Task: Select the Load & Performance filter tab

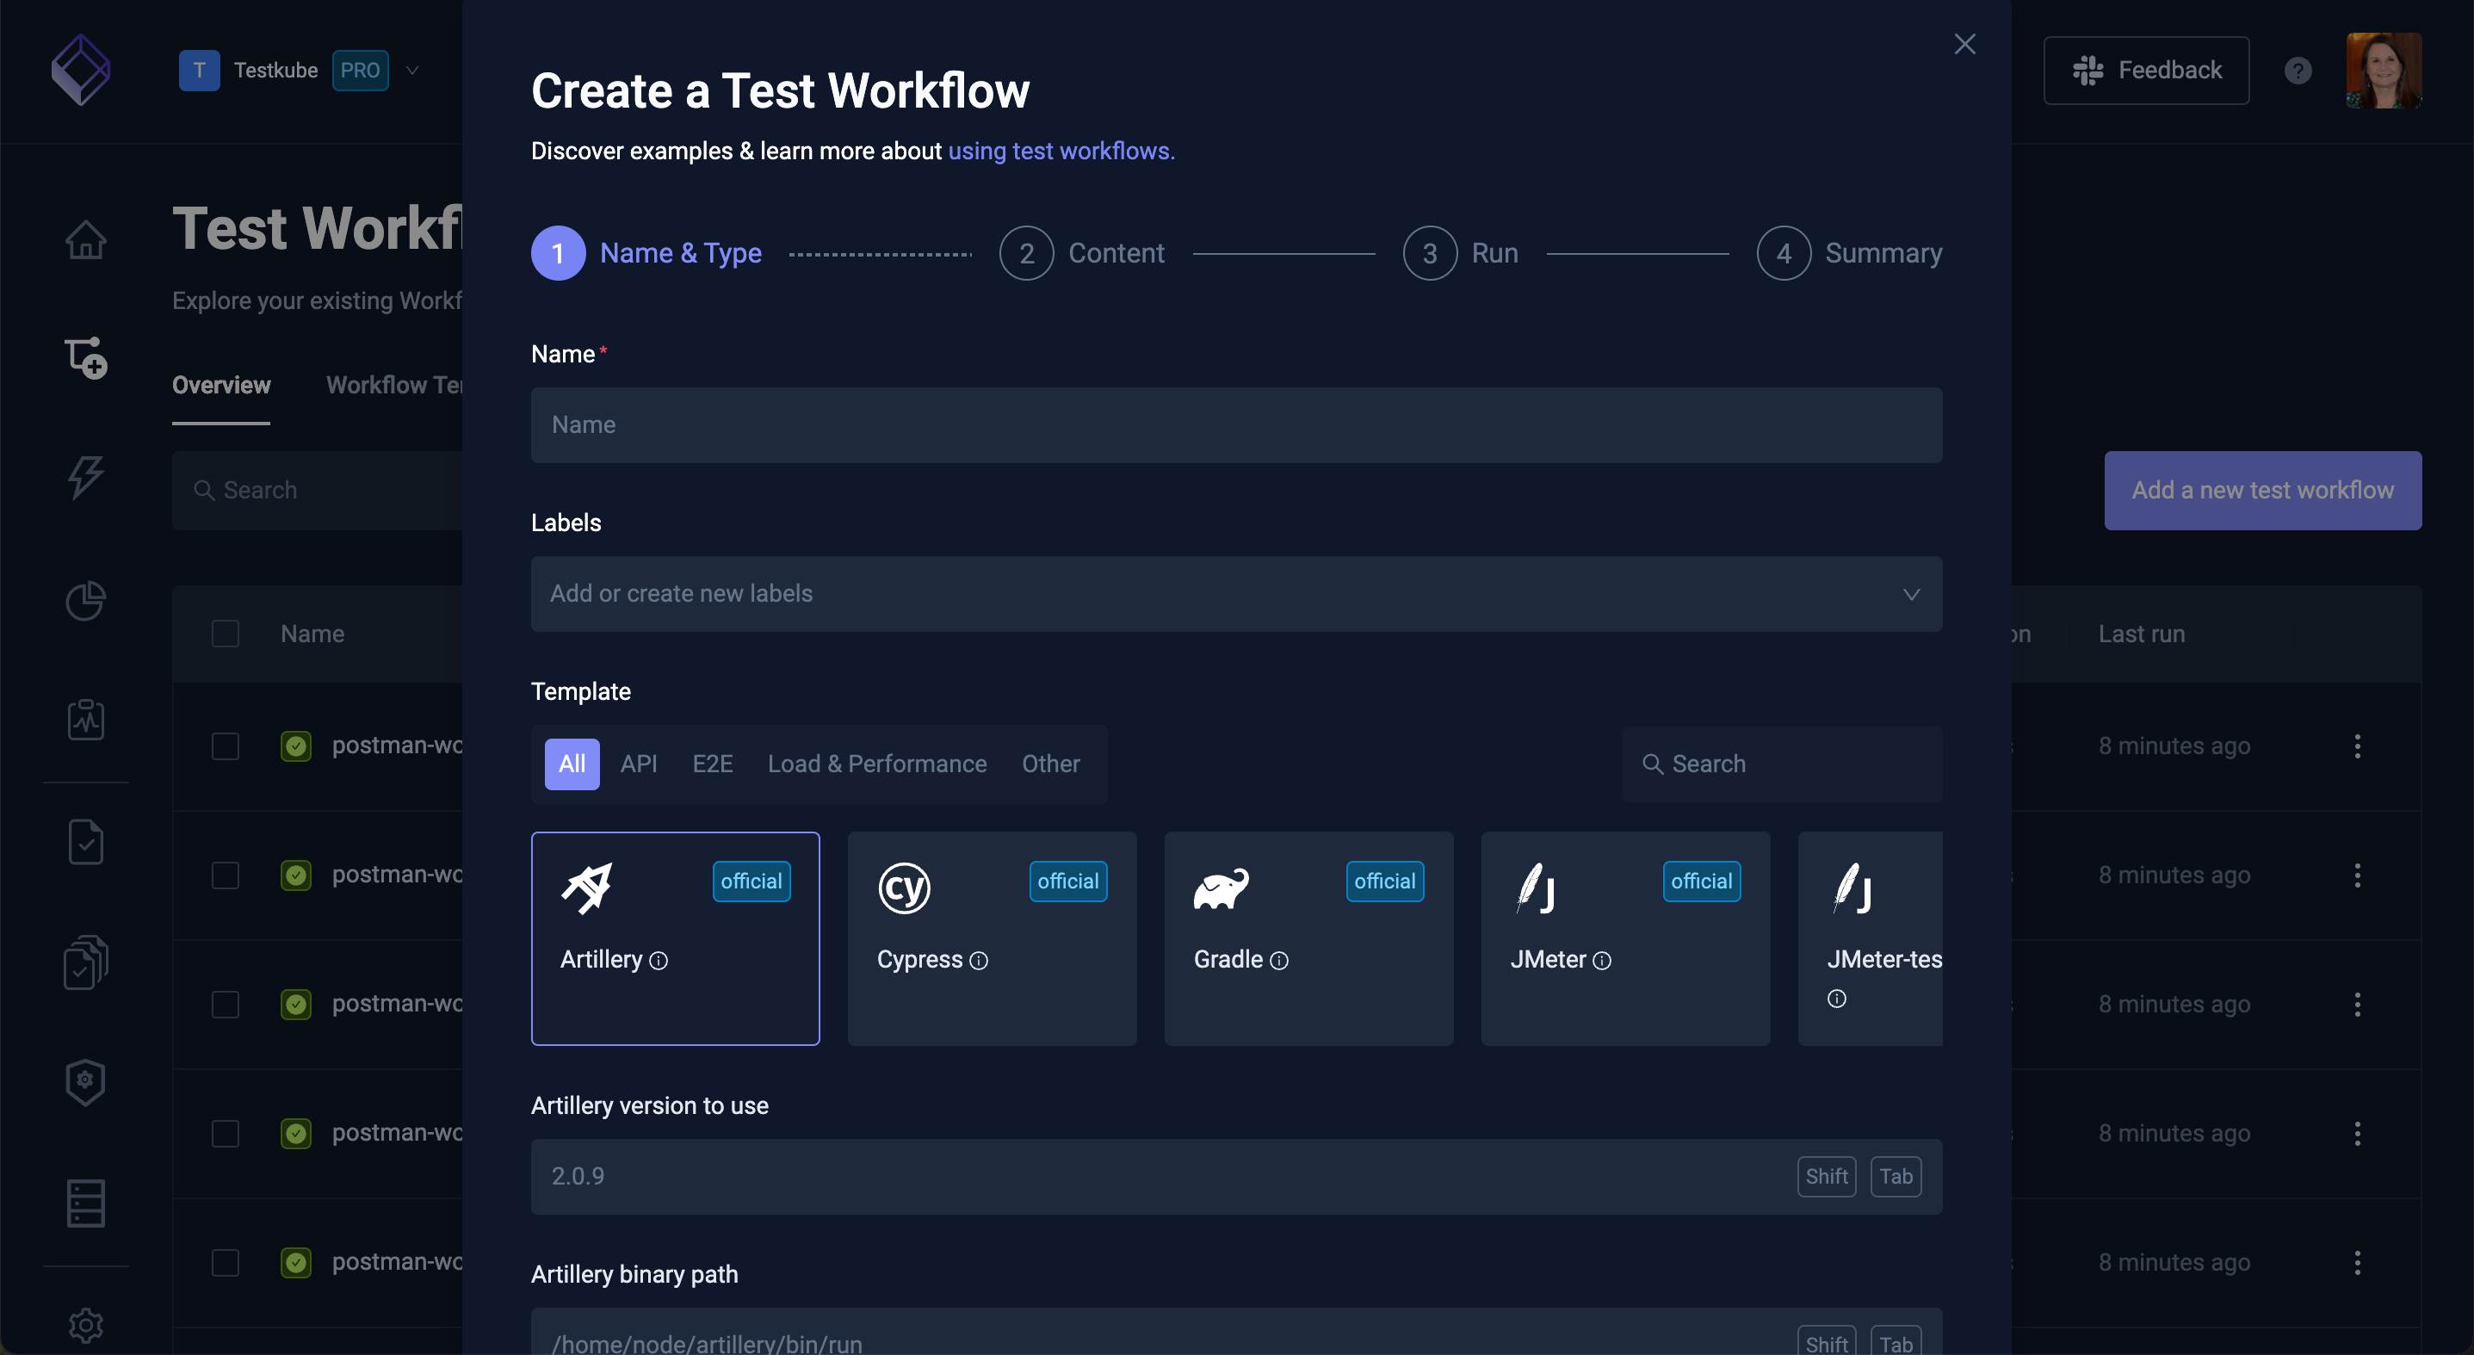Action: coord(877,764)
